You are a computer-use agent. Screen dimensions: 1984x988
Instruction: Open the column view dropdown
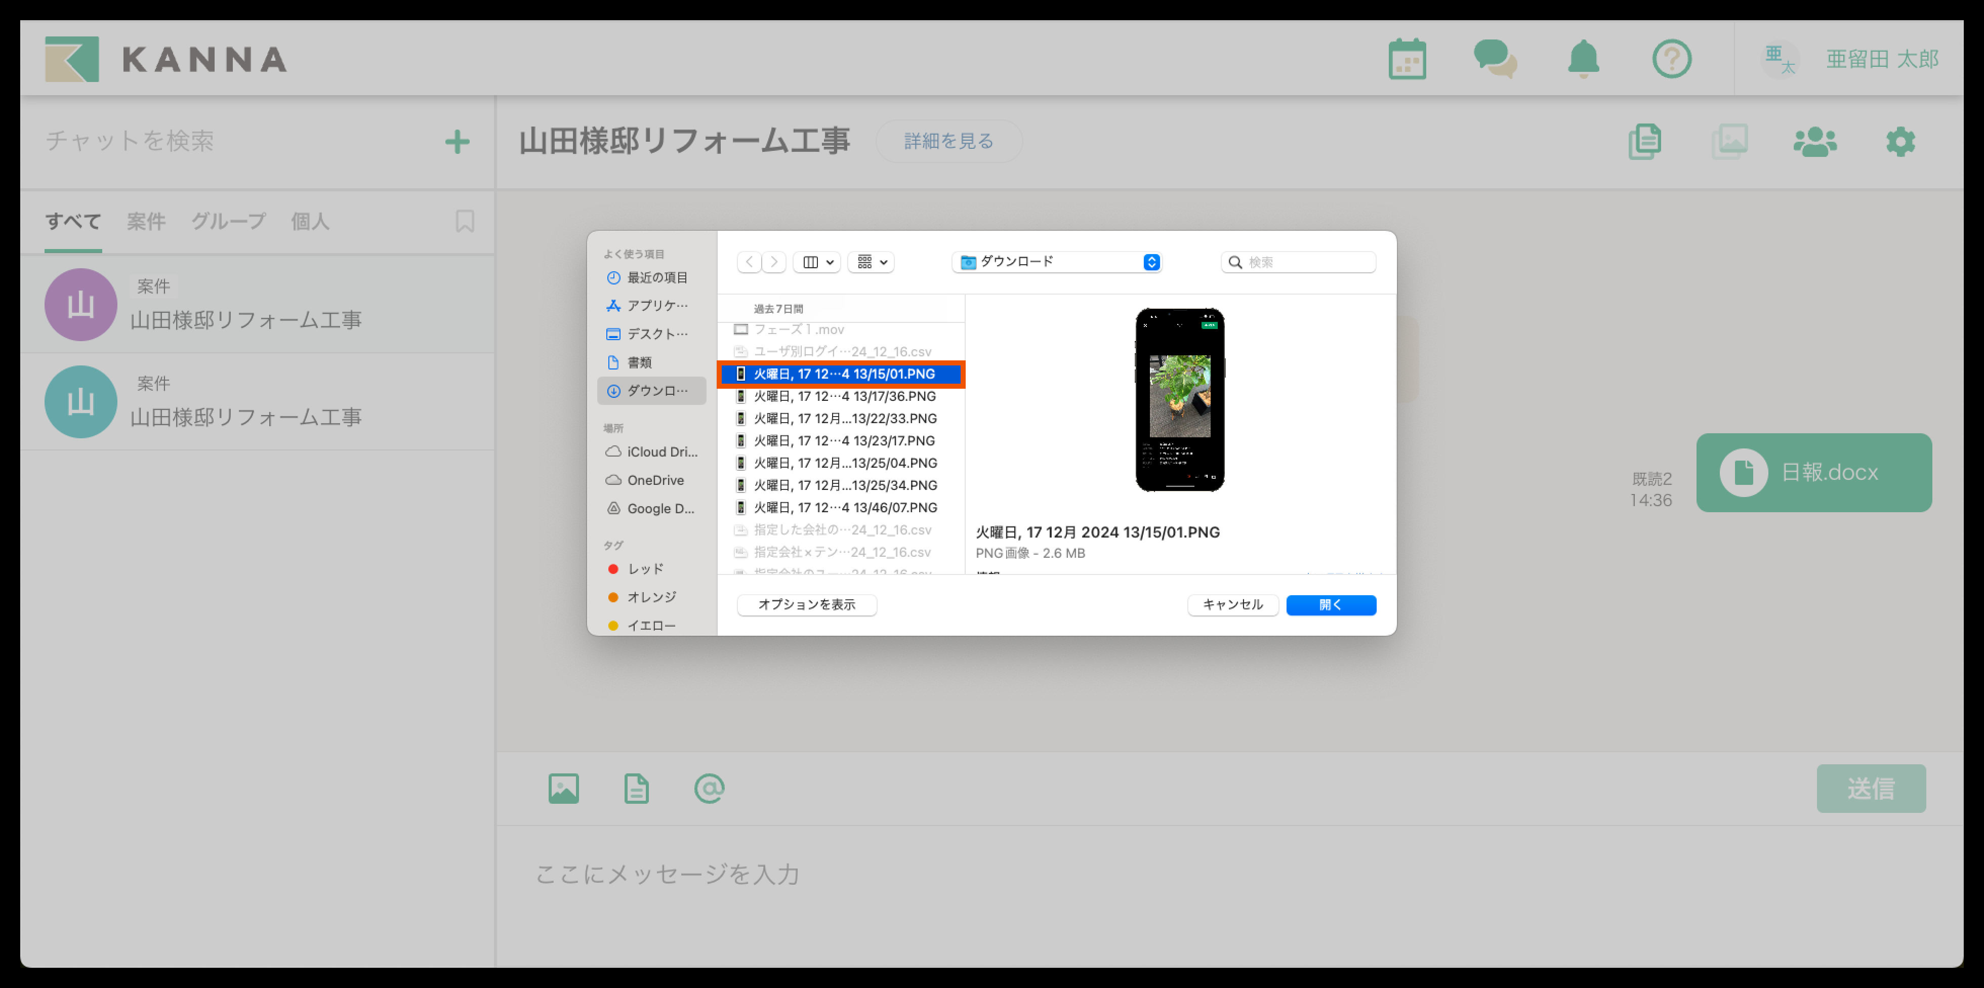[x=817, y=263]
